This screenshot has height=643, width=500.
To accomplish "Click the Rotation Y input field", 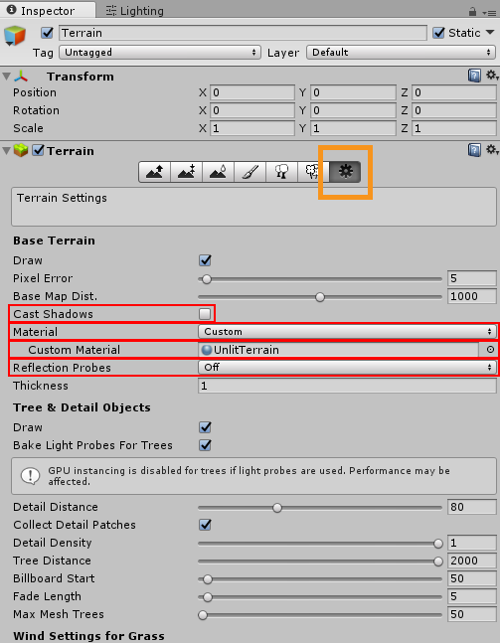I will point(353,110).
